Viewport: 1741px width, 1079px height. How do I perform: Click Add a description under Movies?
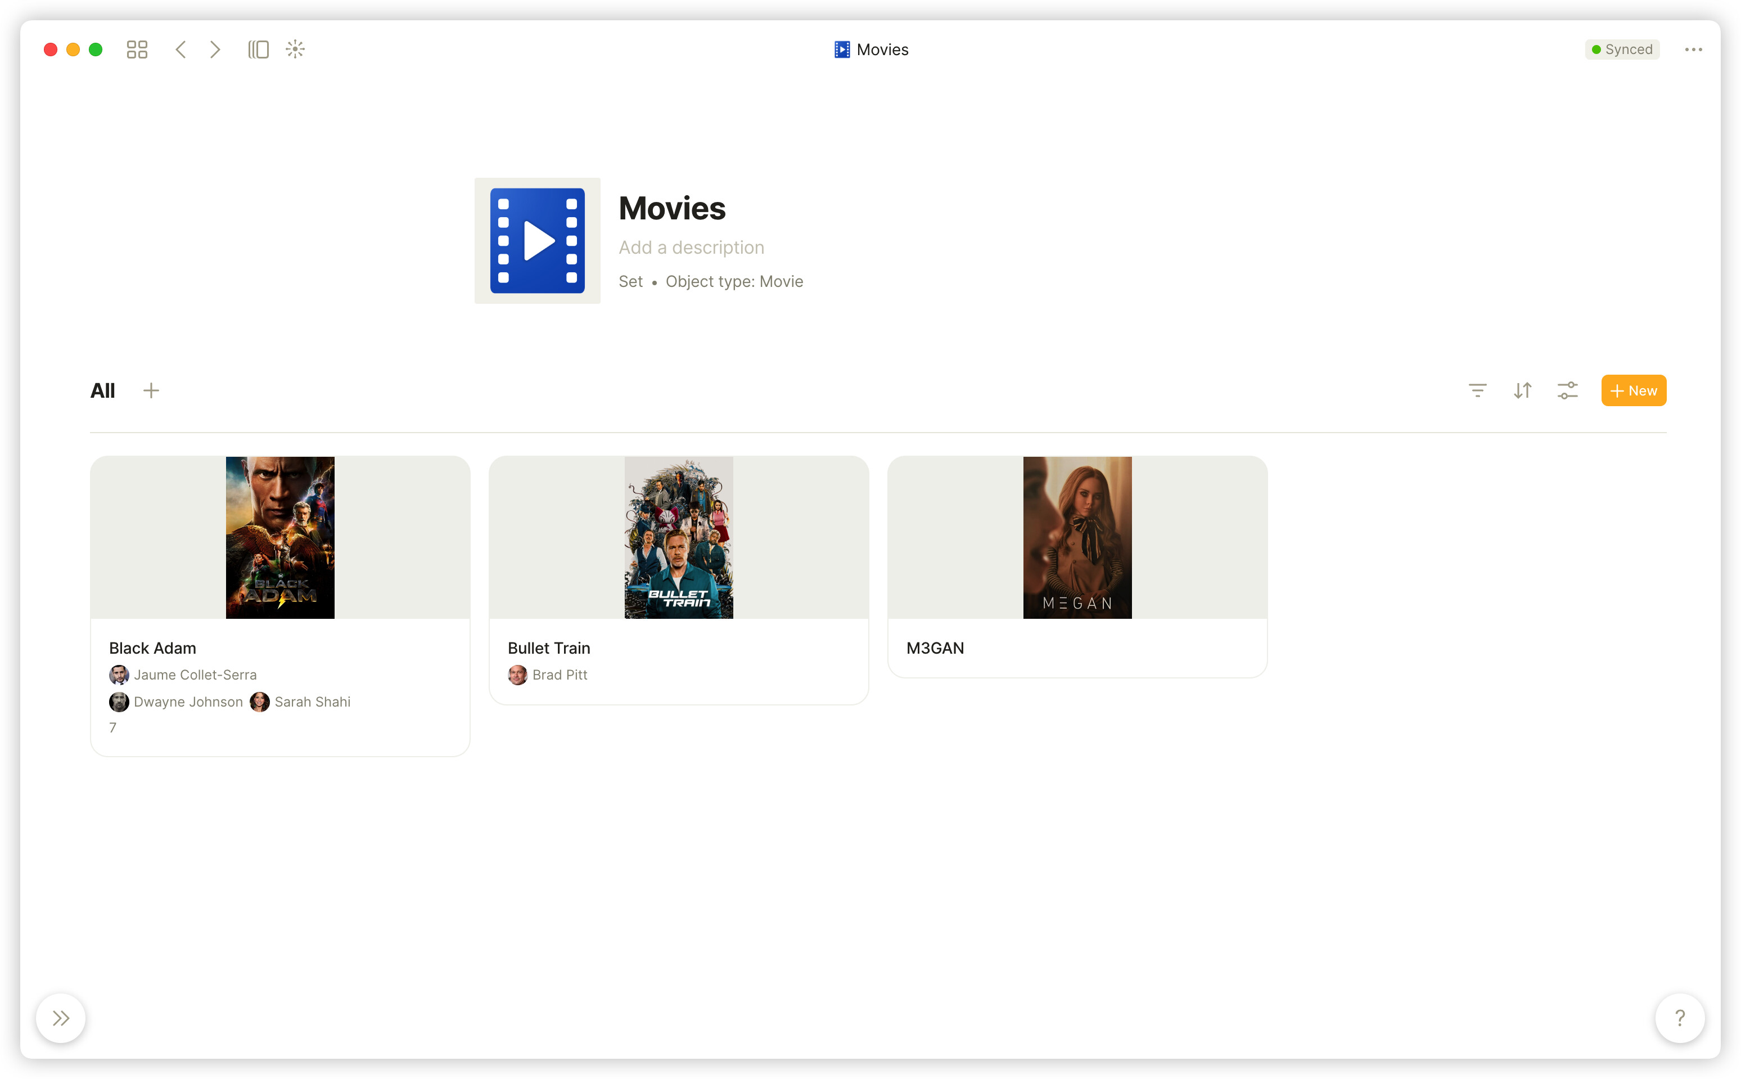click(691, 247)
